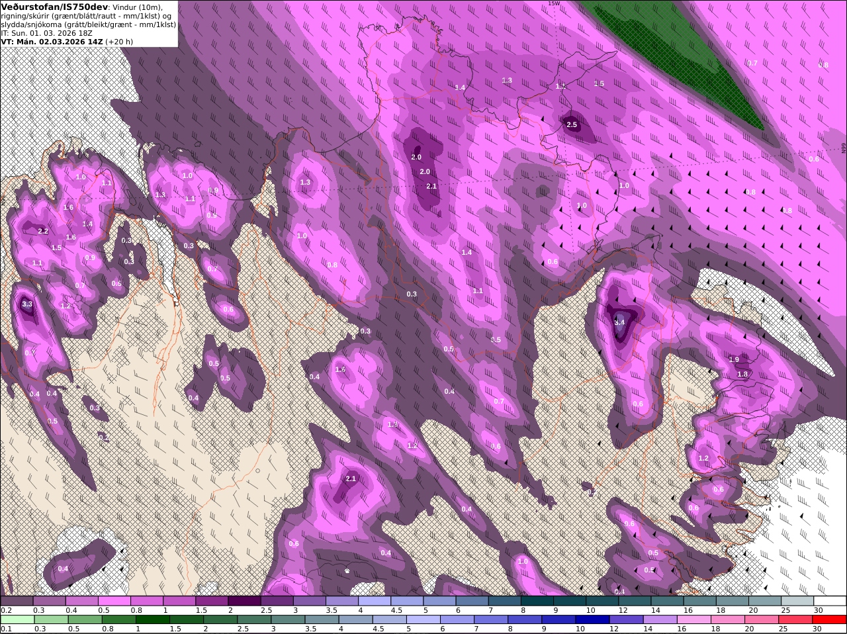Click the 1.8 value label below 1.9

742,374
